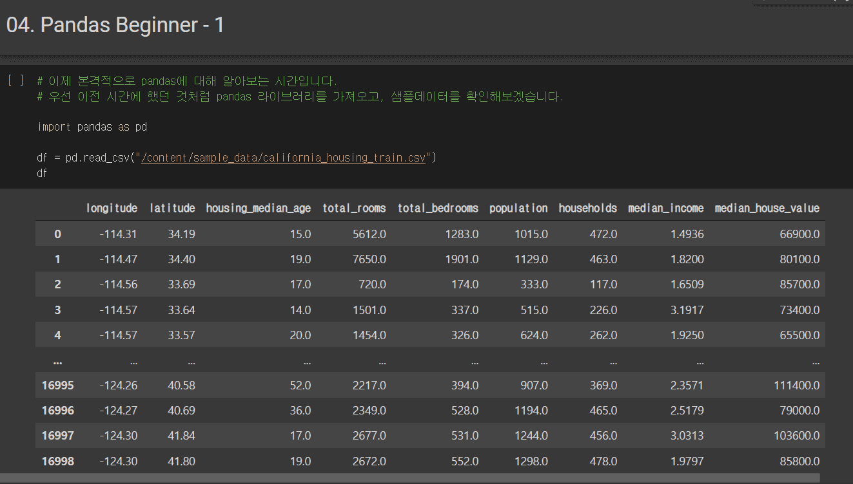
Task: Open the california_housing_train.csv path link
Action: click(284, 158)
